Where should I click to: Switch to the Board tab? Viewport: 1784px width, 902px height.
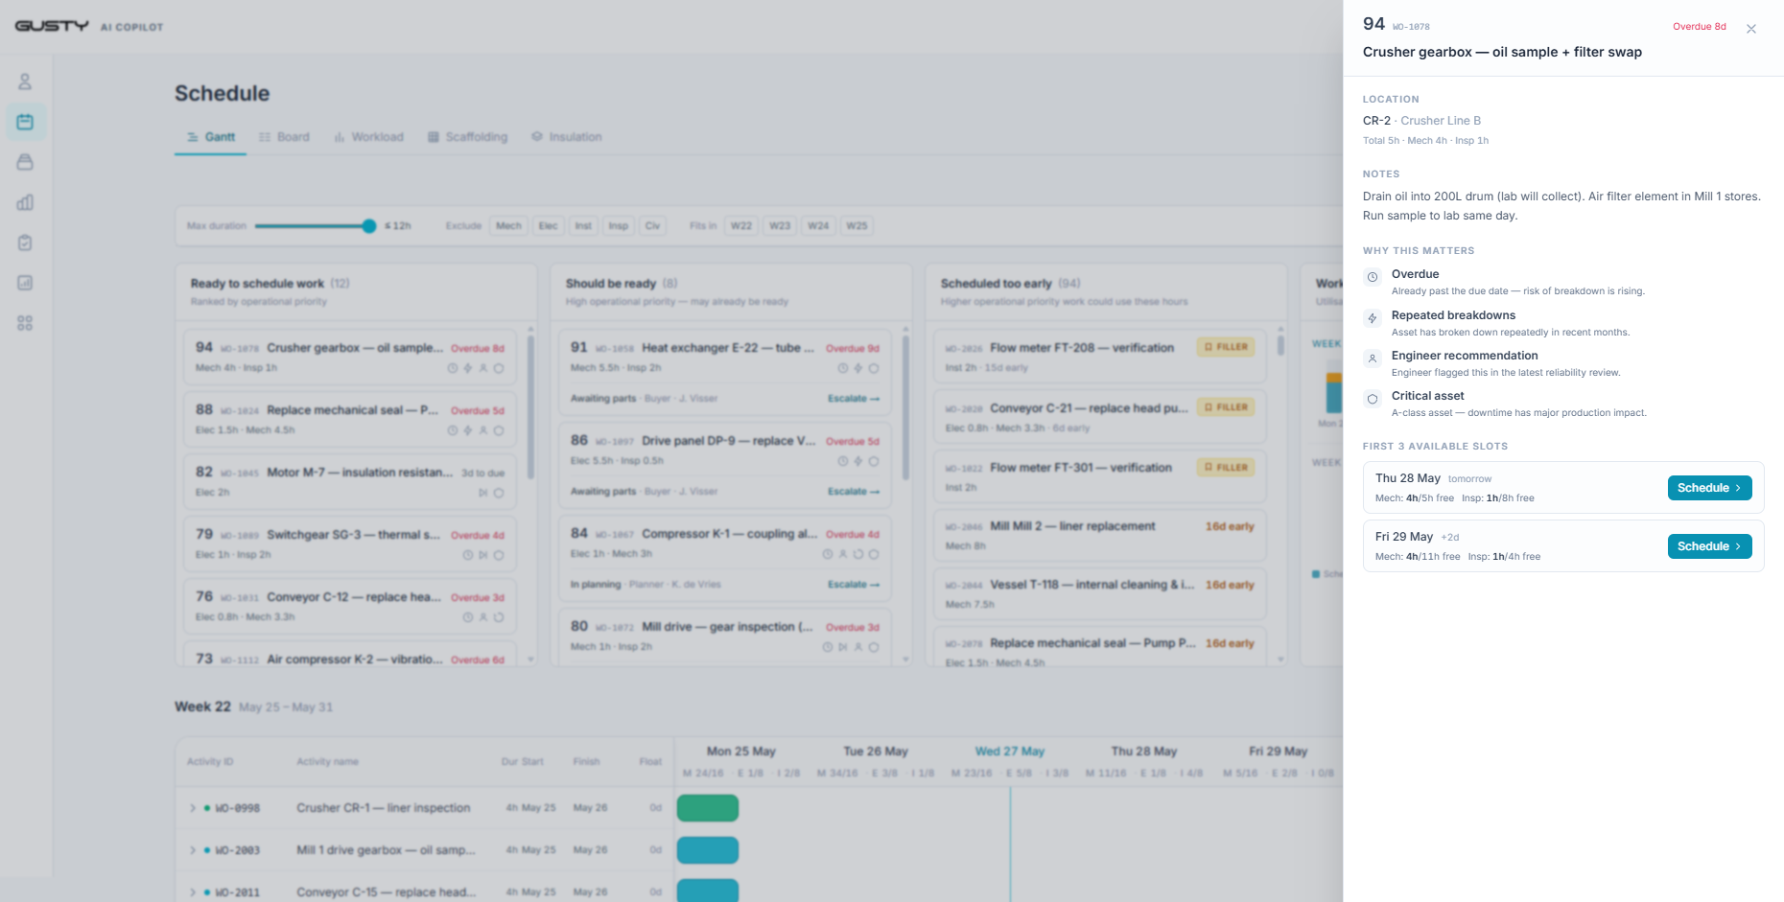(x=284, y=137)
